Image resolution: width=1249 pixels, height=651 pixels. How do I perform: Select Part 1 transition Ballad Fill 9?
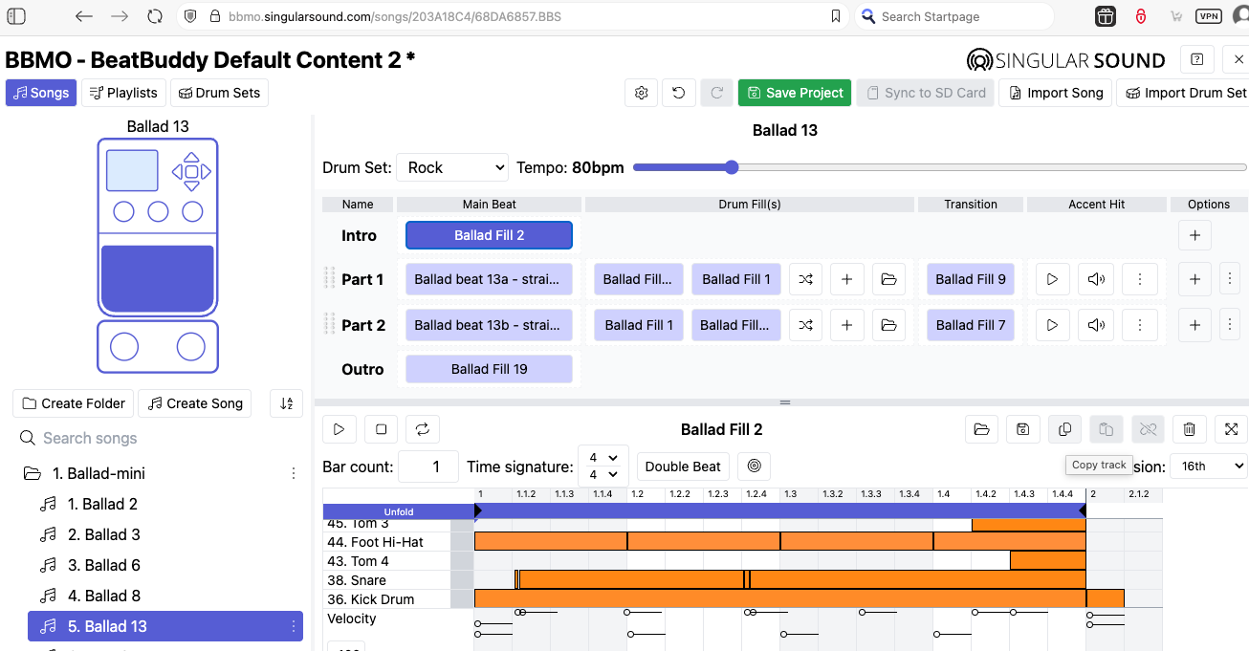[x=971, y=279]
